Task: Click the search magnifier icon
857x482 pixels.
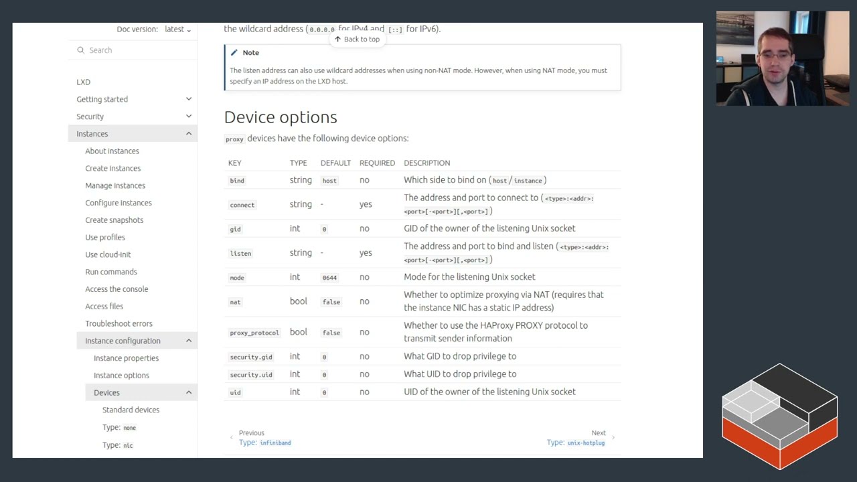Action: tap(81, 50)
